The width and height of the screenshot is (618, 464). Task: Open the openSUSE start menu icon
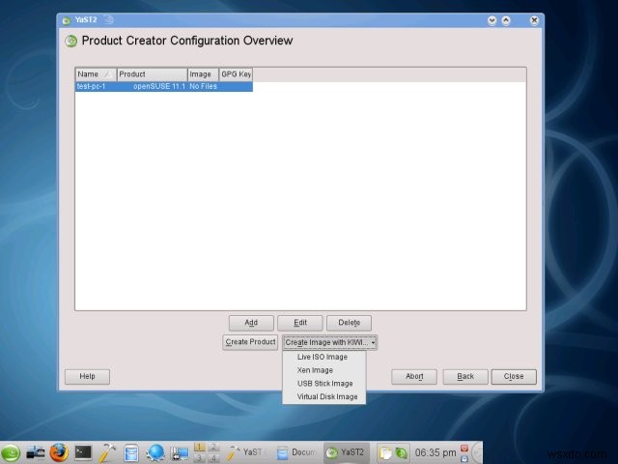click(x=11, y=451)
